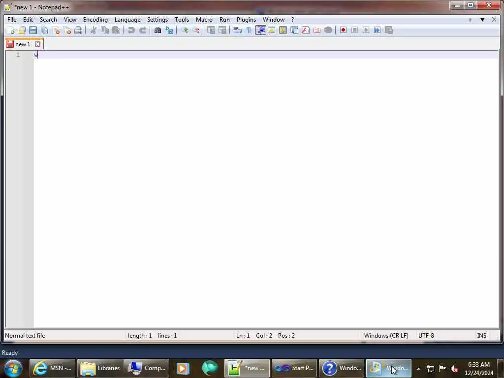Open the down-arrow dropdown beside the menu bar
The height and width of the screenshot is (378, 504).
(482, 20)
